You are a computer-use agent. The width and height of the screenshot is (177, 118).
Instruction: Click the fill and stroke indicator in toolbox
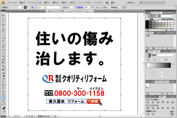[x=3, y=107]
